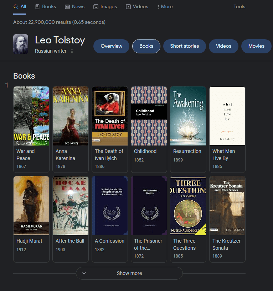
Task: Click the Russian writer subtitle
Action: 51,51
